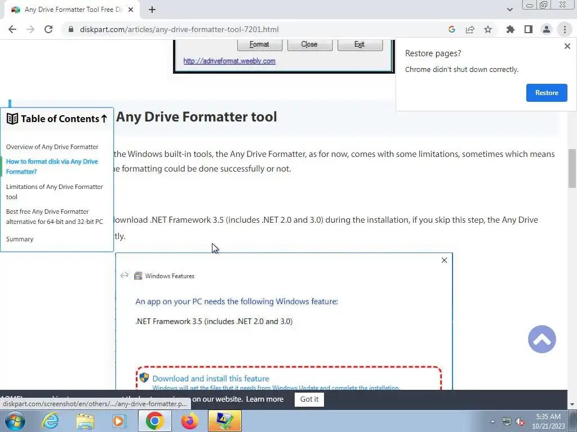Open 'How to format disk via Any Drive Formatter?'

tap(52, 166)
